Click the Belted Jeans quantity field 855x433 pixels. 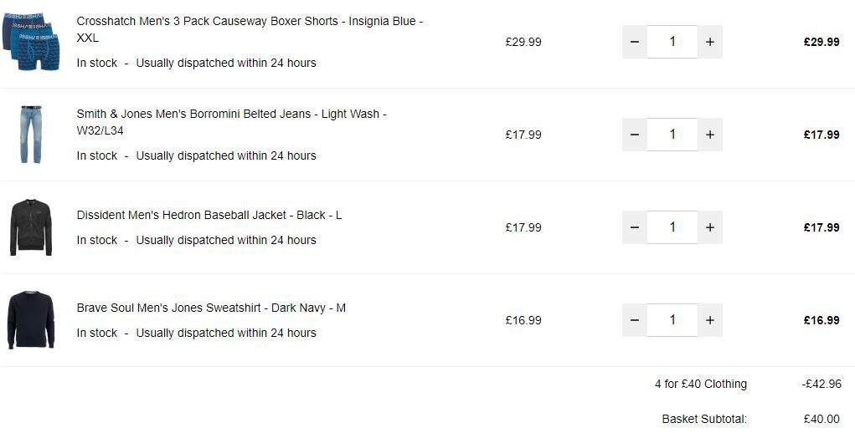click(x=672, y=135)
